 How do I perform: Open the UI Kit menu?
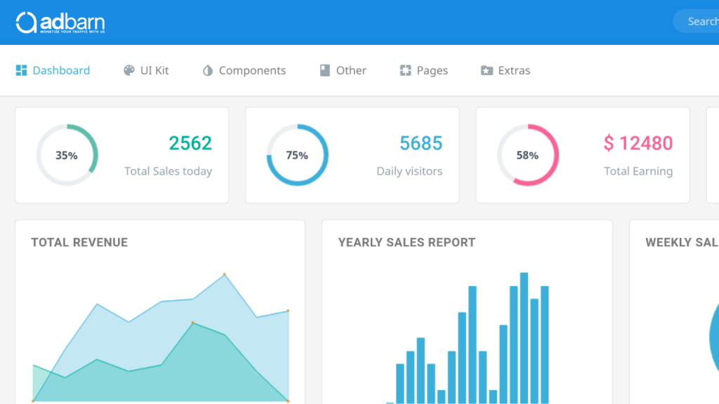pyautogui.click(x=146, y=70)
